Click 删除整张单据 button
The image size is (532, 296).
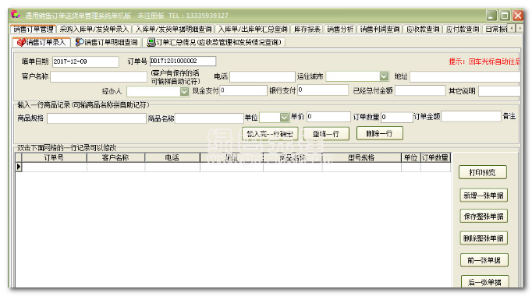(484, 238)
